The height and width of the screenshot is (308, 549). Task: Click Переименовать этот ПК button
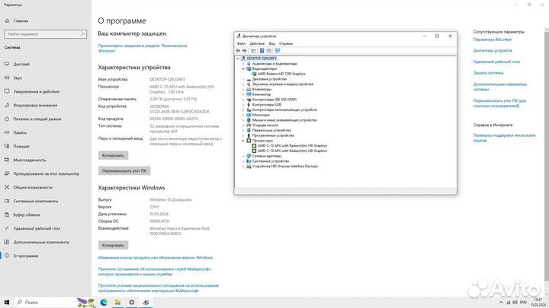click(x=124, y=171)
